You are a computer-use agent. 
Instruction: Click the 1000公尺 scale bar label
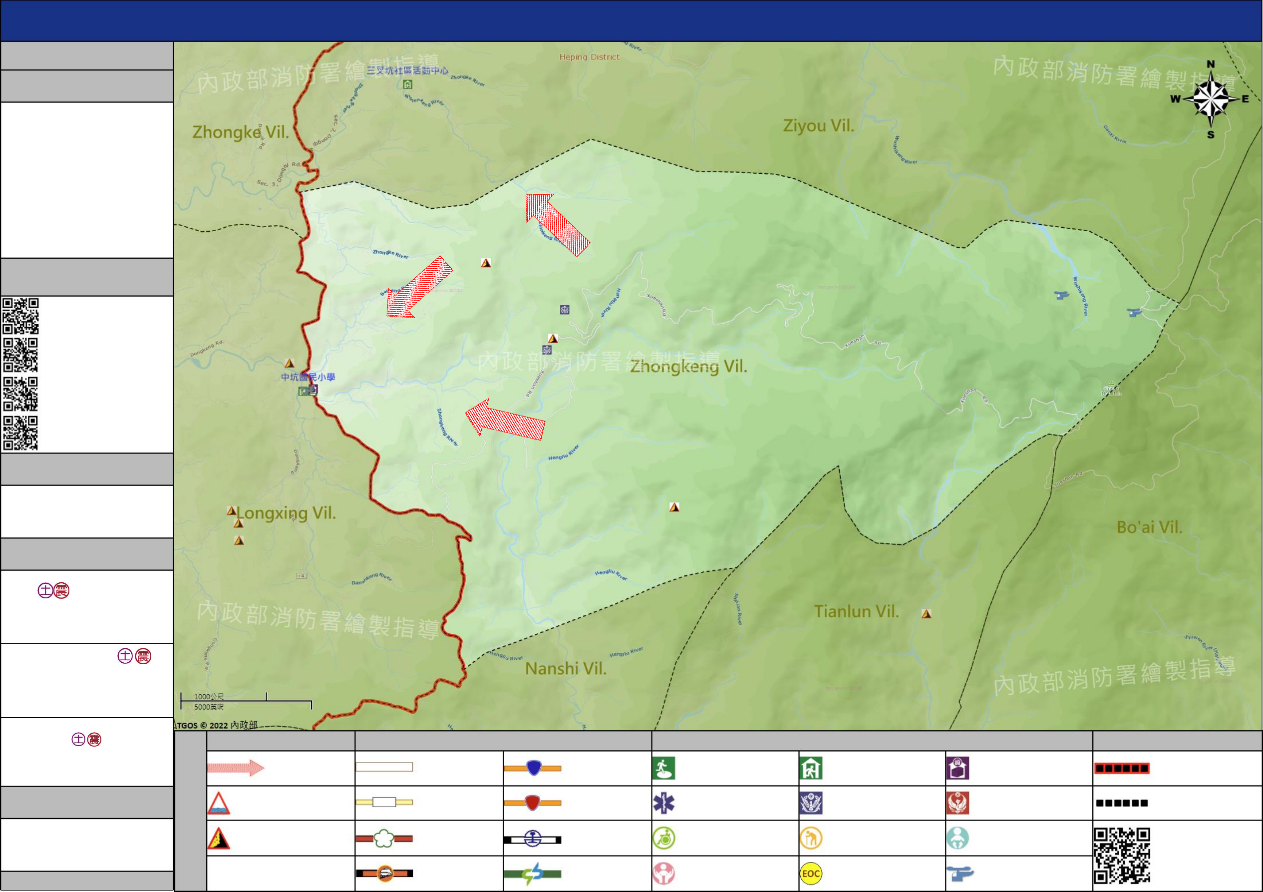[209, 697]
